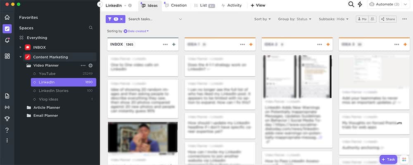
Task: Collapse the sidebar with the arrow button
Action: pyautogui.click(x=100, y=5)
